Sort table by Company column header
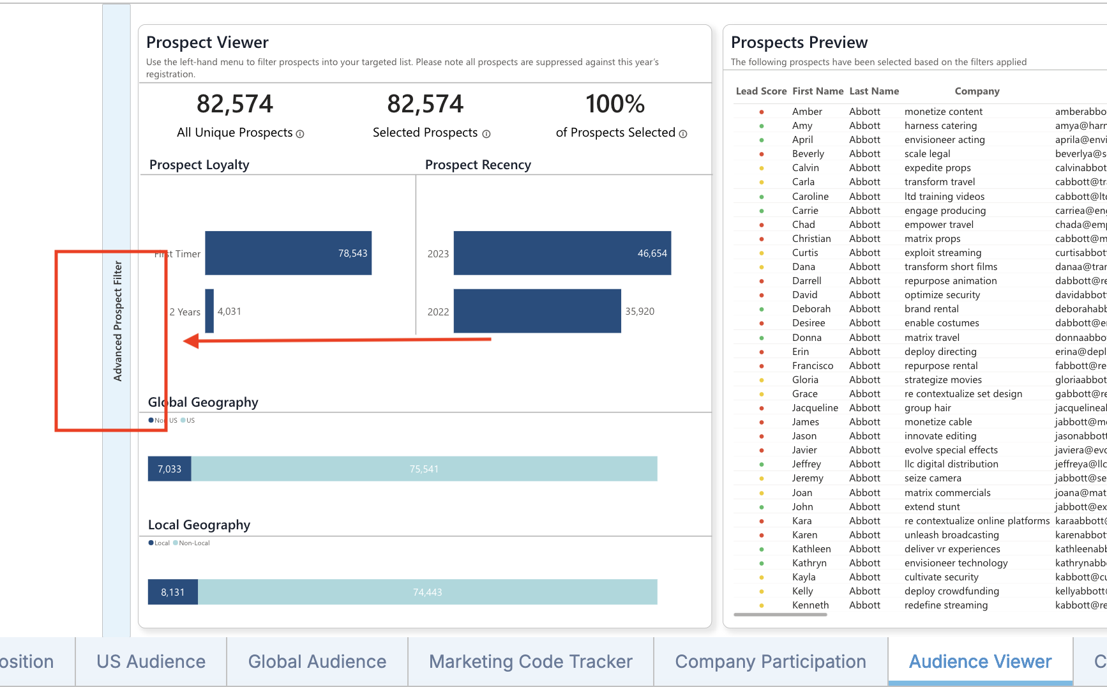Image resolution: width=1107 pixels, height=687 pixels. point(977,91)
